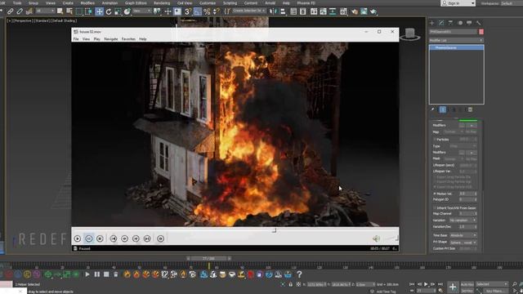This screenshot has width=523, height=294.
Task: Click Stop in the media player controls
Action: click(x=100, y=238)
